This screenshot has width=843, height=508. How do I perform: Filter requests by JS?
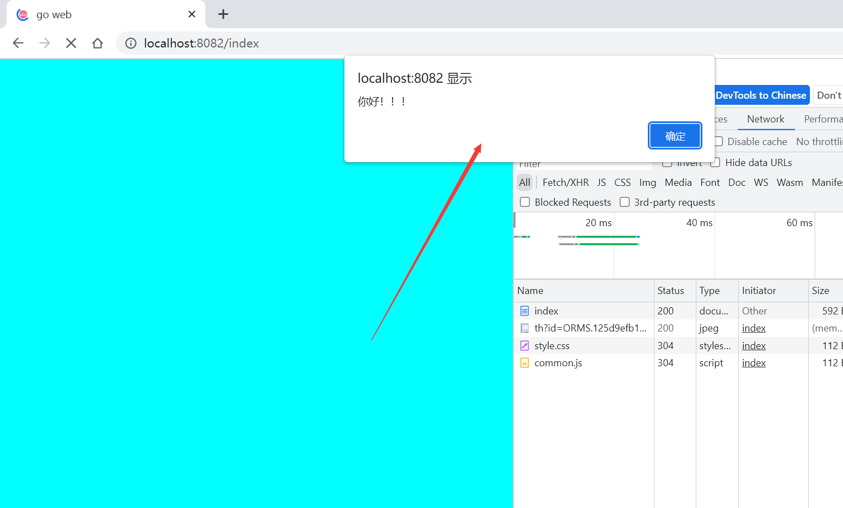(x=602, y=183)
